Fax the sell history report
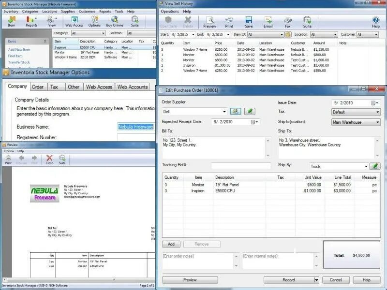This screenshot has height=290, width=387. (288, 20)
